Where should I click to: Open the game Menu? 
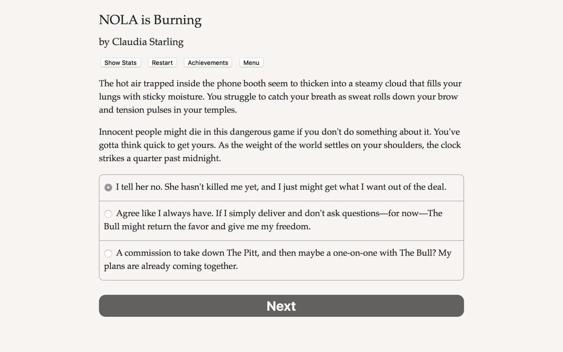[x=251, y=63]
